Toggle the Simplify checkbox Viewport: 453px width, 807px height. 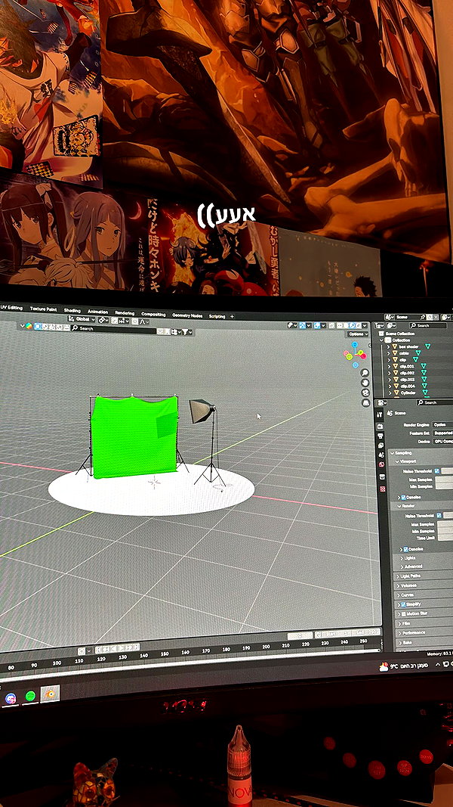[403, 604]
